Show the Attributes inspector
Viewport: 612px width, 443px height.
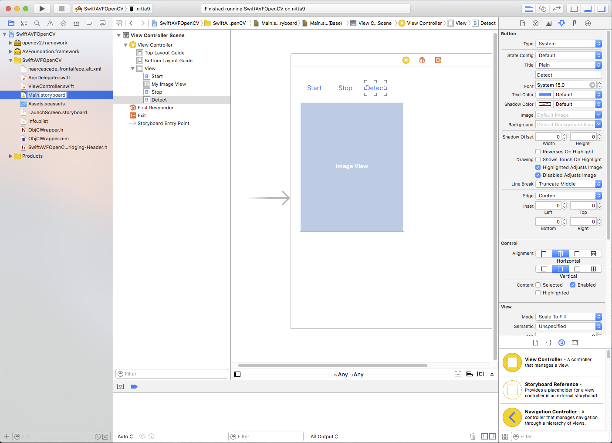point(561,23)
